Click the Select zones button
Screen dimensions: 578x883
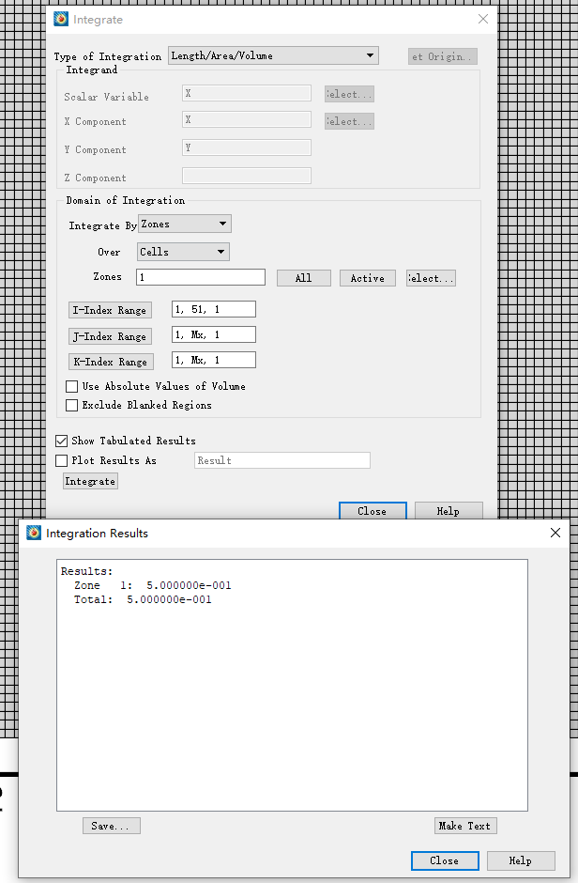[431, 278]
